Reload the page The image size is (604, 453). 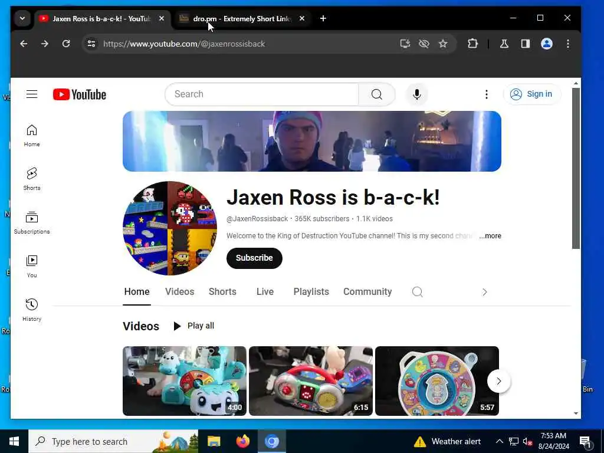click(x=66, y=44)
